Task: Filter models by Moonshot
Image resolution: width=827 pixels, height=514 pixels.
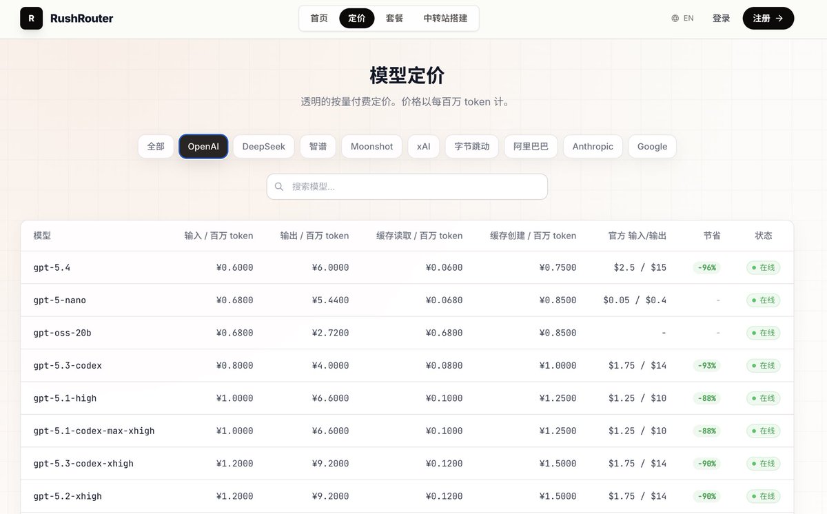Action: [371, 147]
